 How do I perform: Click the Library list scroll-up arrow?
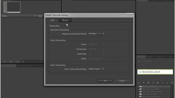172,86
